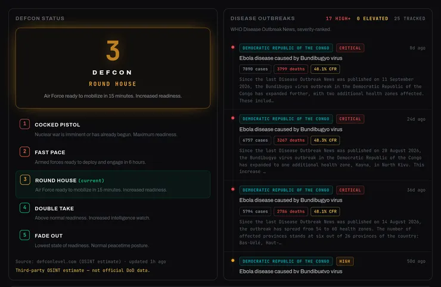Click the defconlevel.com source line
Image resolution: width=441 pixels, height=287 pixels.
(91, 261)
